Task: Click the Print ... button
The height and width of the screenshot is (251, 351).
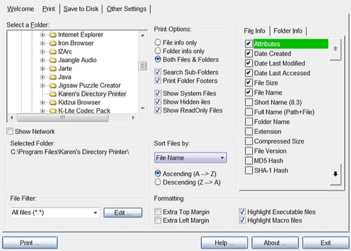Action: [30, 243]
